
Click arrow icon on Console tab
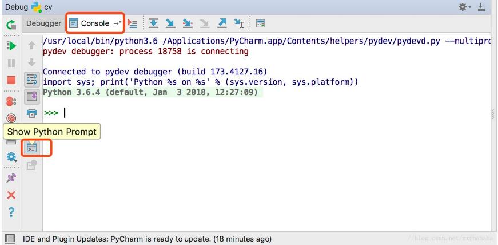coord(118,23)
